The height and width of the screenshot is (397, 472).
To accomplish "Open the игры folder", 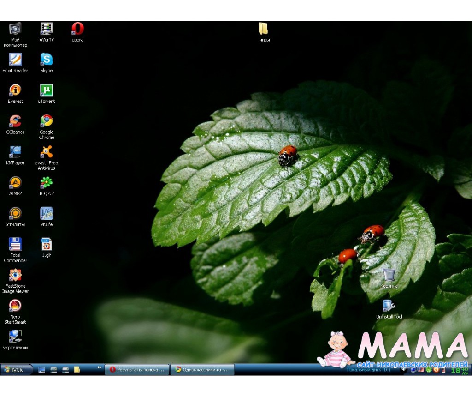I will tap(264, 29).
